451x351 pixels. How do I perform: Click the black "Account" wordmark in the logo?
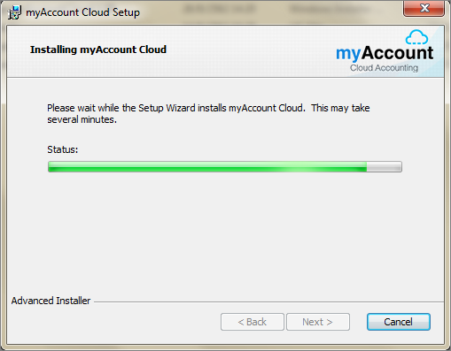[398, 53]
